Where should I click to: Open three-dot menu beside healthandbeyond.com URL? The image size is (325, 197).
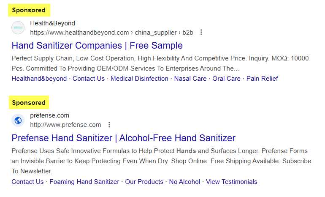pos(201,32)
